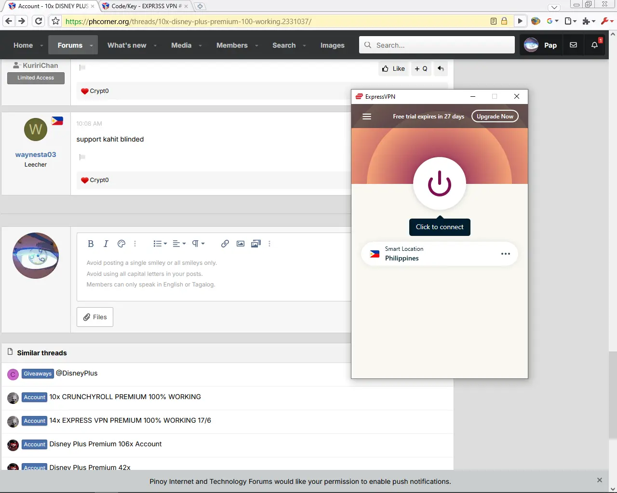Expand the What's new submenu arrow

[x=155, y=46]
